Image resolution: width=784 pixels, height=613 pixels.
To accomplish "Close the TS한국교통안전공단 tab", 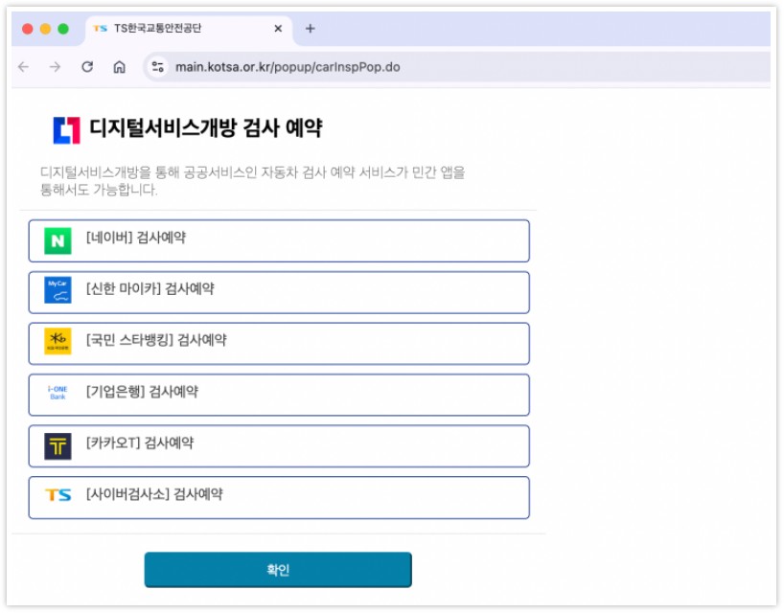I will coord(278,29).
